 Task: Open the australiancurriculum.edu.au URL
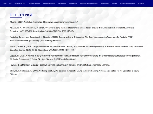coord(60,22)
